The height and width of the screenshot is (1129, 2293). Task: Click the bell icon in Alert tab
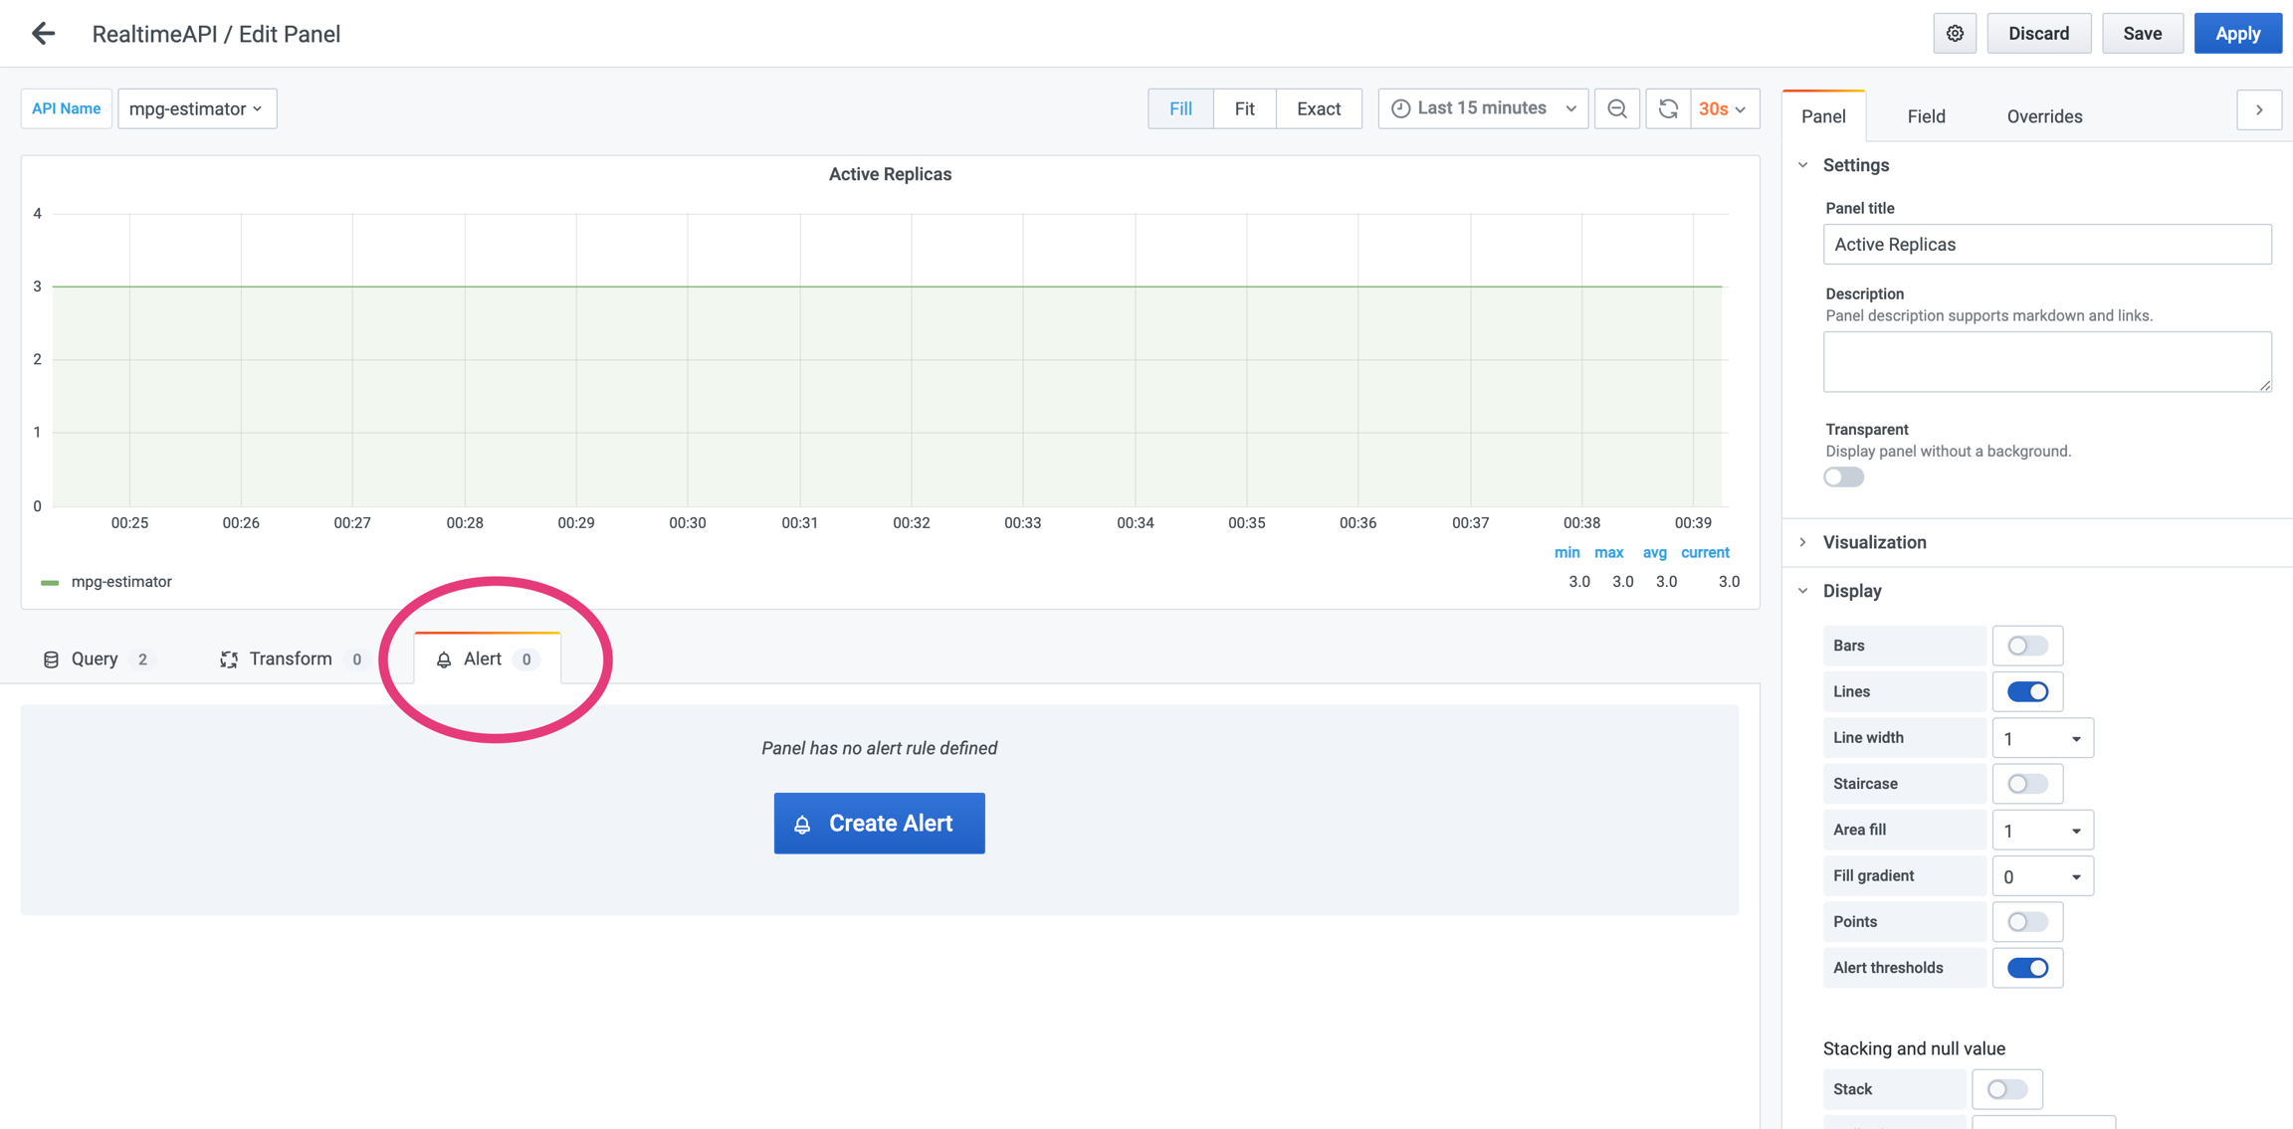[x=444, y=659]
